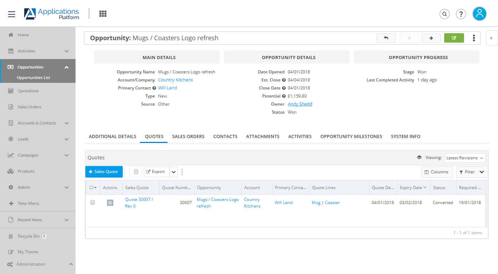Open the Export dropdown arrow

point(174,172)
